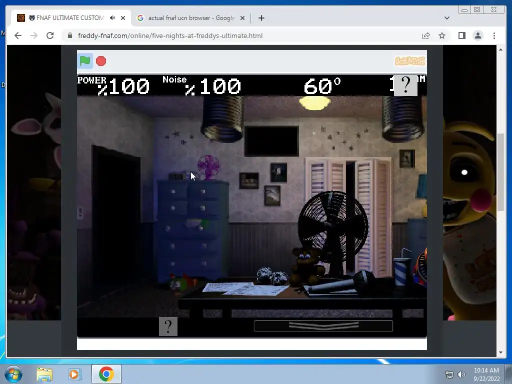Go back to the previous page
This screenshot has height=384, width=512.
pyautogui.click(x=18, y=35)
